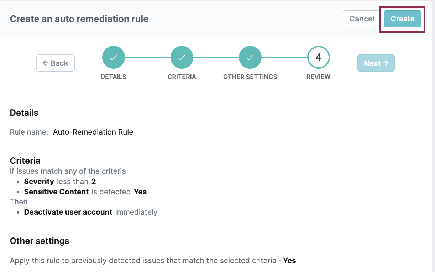Click the 'Apply this rule to previously detected issues' line
The height and width of the screenshot is (272, 435).
click(x=153, y=261)
